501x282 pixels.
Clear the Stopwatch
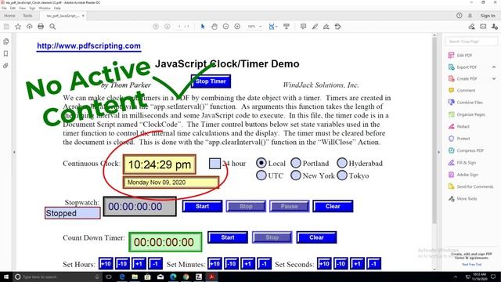pyautogui.click(x=333, y=206)
